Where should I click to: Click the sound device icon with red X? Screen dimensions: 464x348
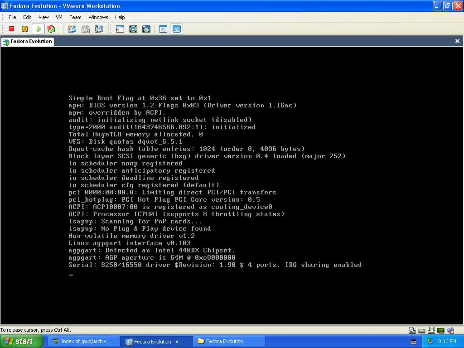coord(450,330)
